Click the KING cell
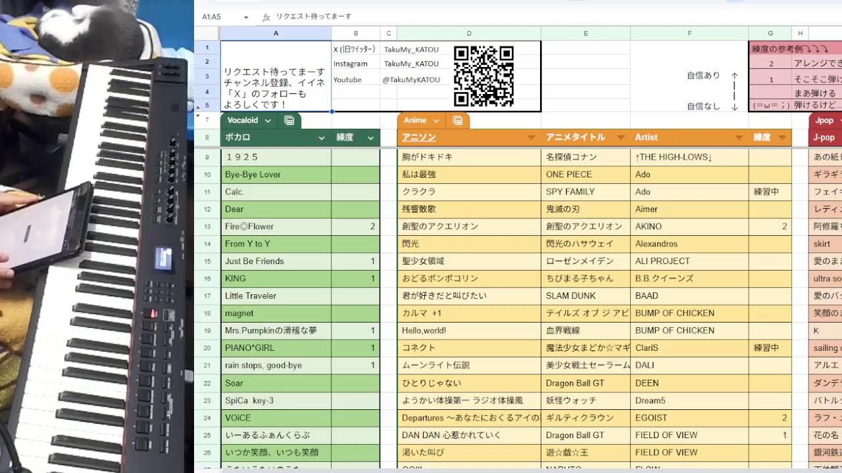Viewport: 842px width, 473px height. [x=276, y=279]
